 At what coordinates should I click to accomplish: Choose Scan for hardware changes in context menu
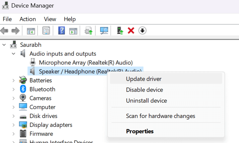pyautogui.click(x=166, y=116)
